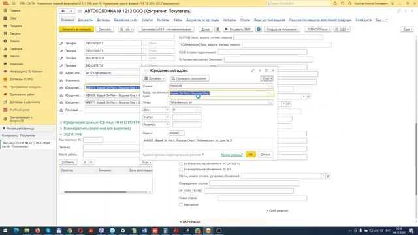Click Добавить button above properties table

coord(68,163)
